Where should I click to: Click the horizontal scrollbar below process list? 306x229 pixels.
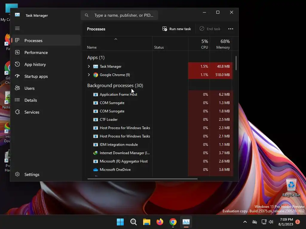[x=143, y=179]
